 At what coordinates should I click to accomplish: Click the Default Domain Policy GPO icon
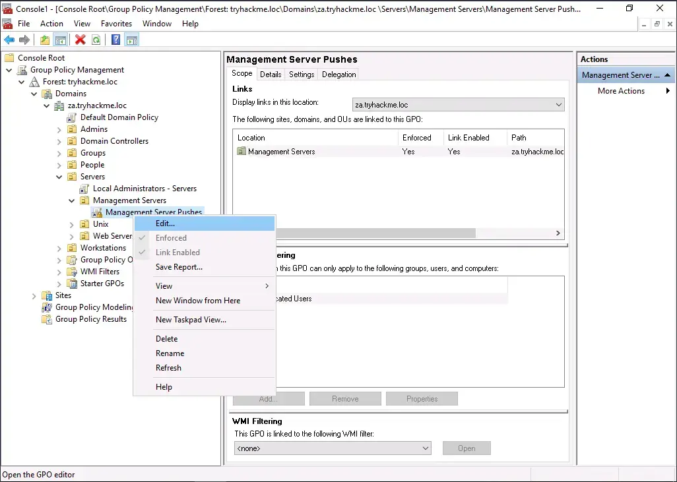tap(72, 117)
